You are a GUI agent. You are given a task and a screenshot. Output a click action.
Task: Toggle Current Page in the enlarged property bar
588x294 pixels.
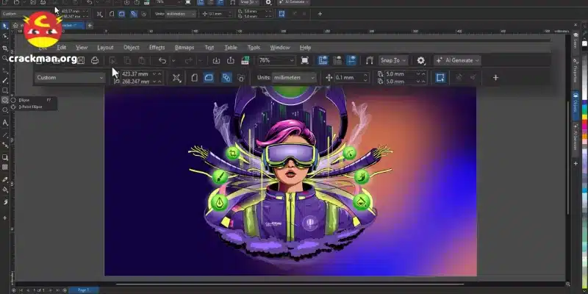(x=241, y=78)
